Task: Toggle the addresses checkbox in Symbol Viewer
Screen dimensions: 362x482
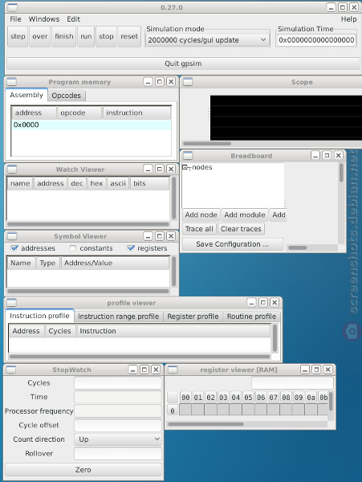Action: (x=14, y=248)
